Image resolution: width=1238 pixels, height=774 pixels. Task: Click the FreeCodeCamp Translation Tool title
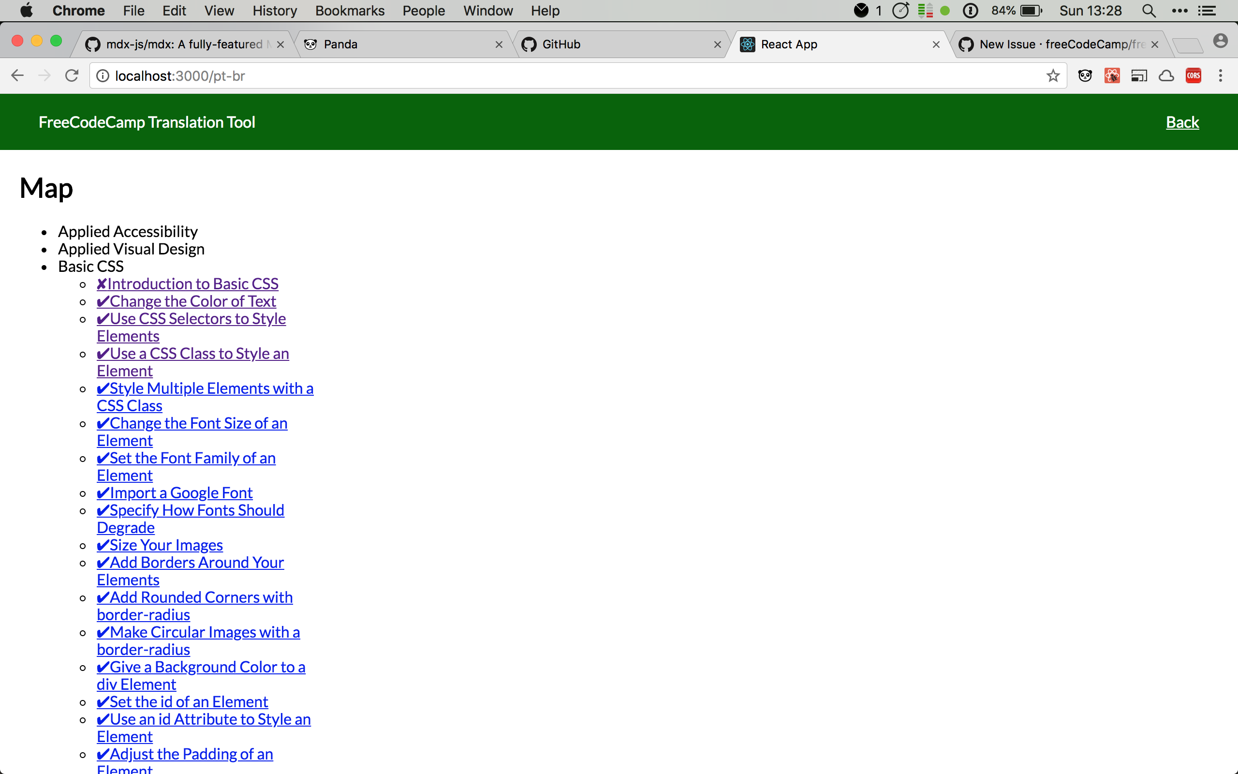click(147, 122)
